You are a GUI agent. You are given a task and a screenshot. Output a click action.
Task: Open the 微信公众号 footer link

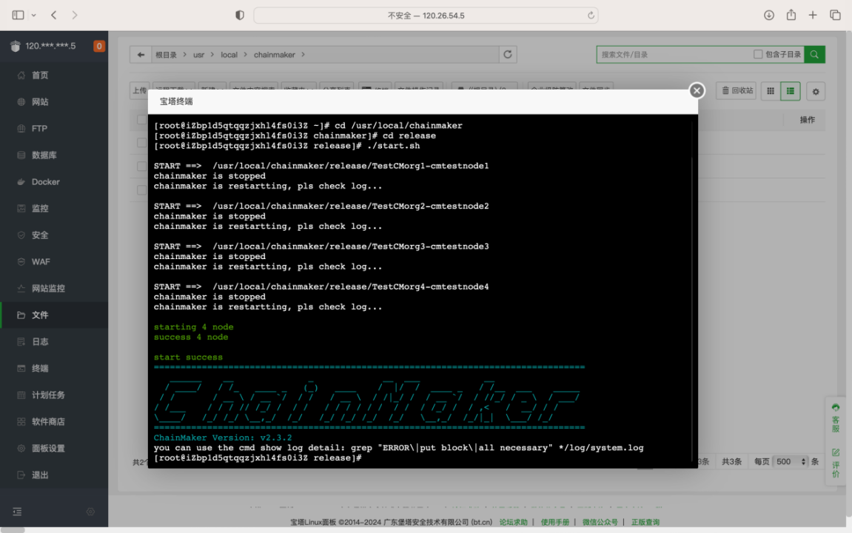pyautogui.click(x=600, y=522)
